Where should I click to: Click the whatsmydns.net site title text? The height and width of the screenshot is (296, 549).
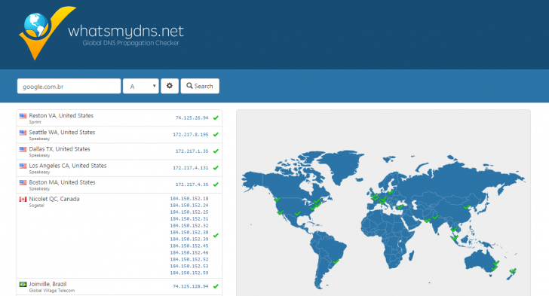126,31
